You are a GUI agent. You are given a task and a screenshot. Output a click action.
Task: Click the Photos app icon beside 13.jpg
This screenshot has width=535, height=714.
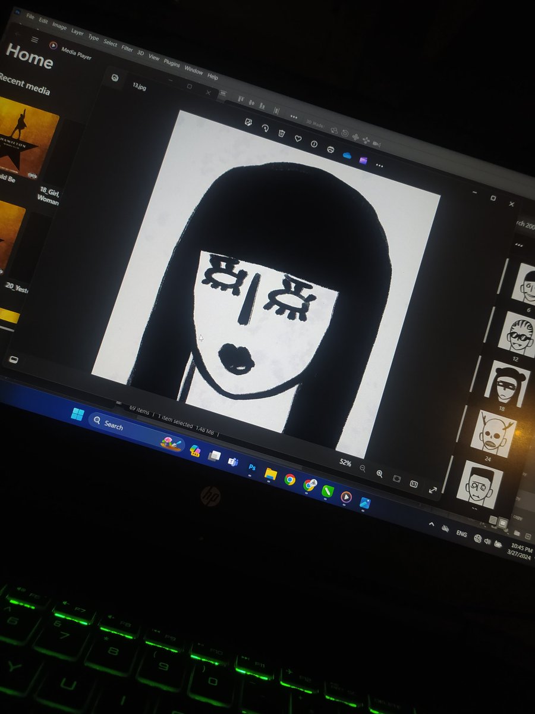pyautogui.click(x=115, y=77)
